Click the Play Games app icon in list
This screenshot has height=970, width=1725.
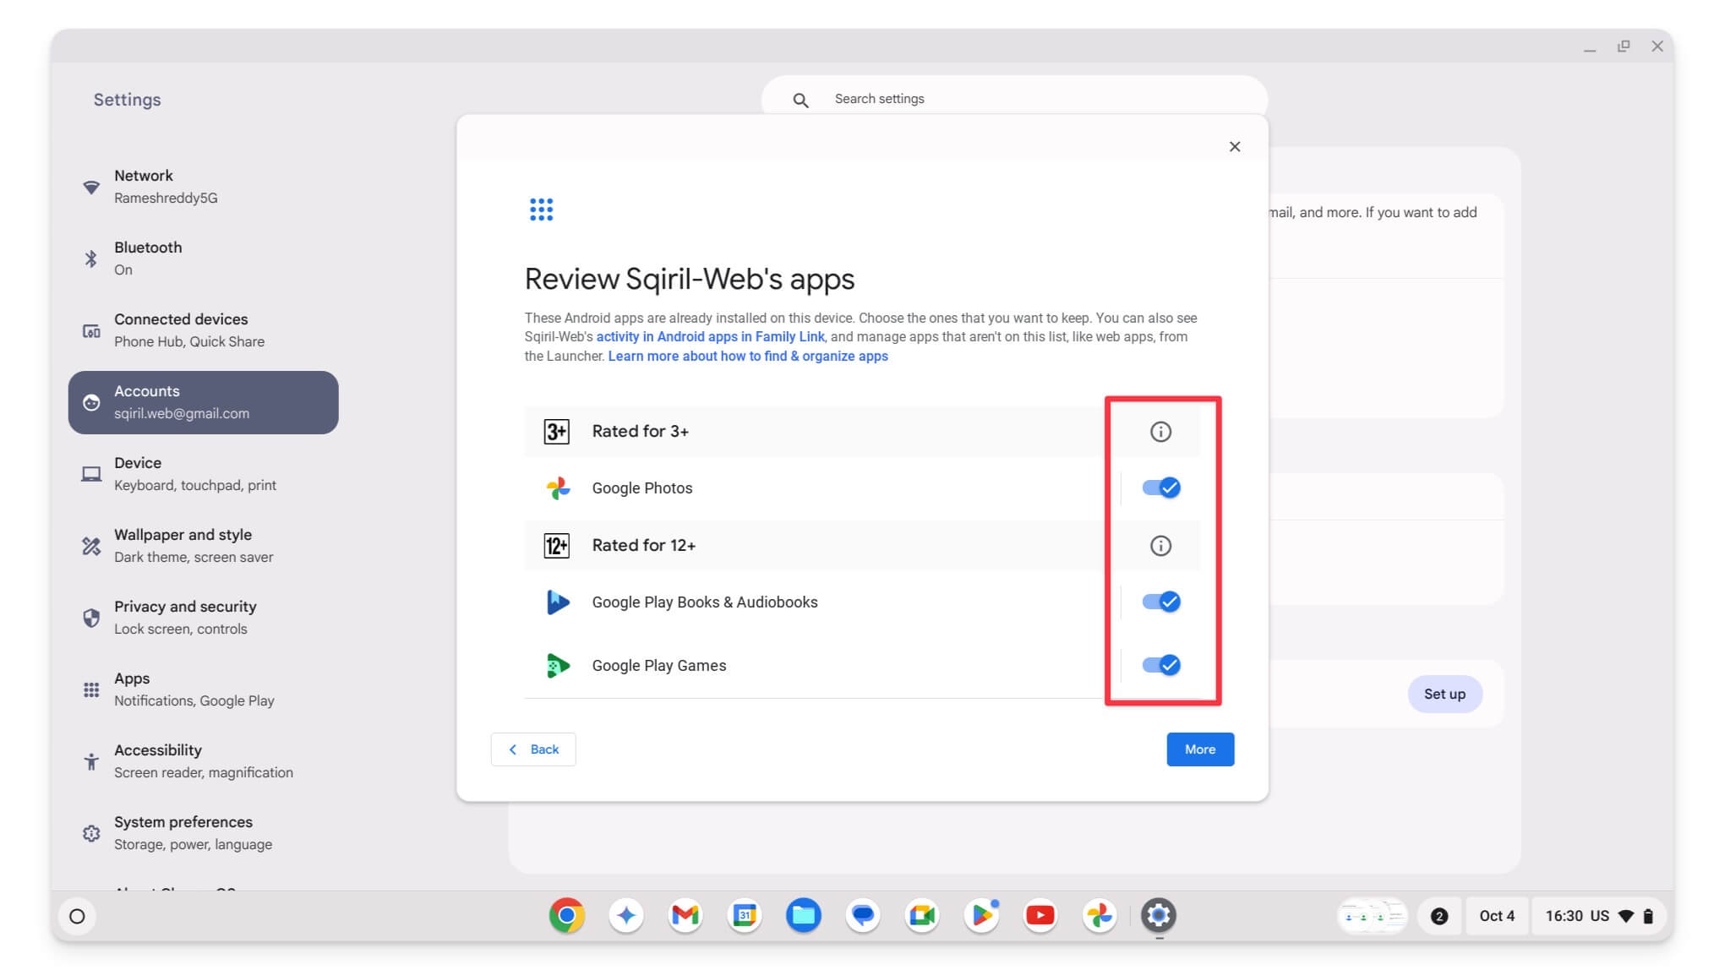point(558,665)
